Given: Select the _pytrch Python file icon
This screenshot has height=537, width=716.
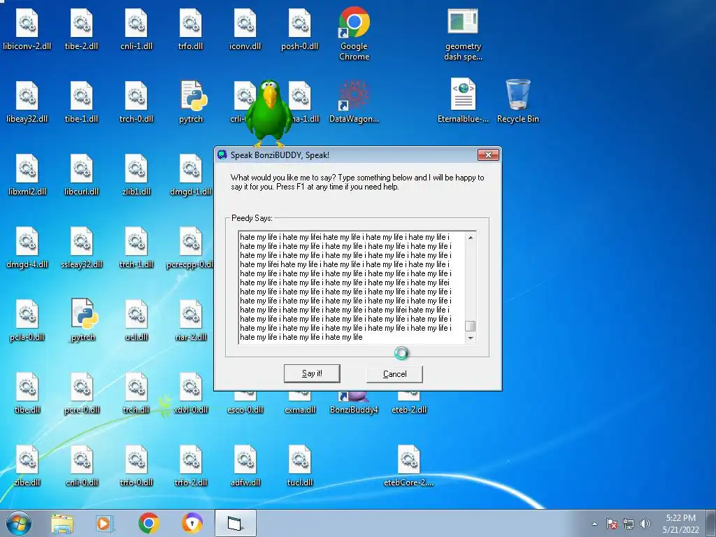Looking at the screenshot, I should coord(83,320).
